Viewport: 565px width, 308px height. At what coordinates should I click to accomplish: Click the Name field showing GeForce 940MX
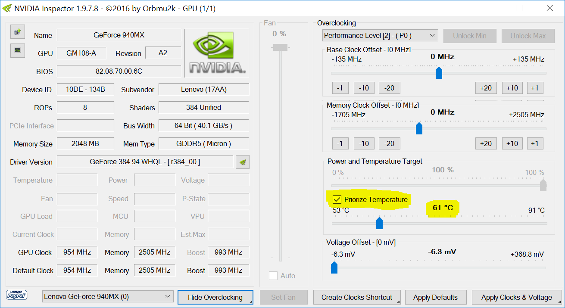(119, 35)
